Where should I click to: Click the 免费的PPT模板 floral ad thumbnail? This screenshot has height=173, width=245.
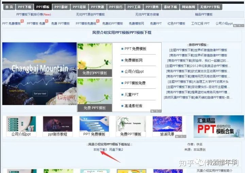coord(95,60)
